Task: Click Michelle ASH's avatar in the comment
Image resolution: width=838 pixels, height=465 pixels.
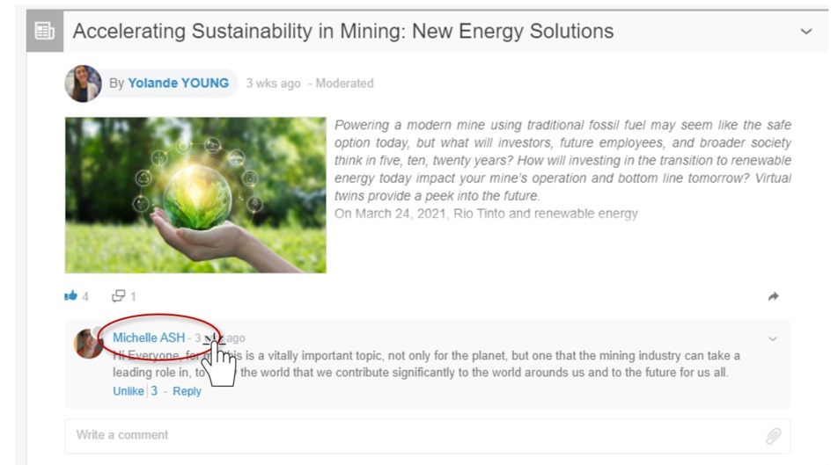Action: [x=88, y=344]
